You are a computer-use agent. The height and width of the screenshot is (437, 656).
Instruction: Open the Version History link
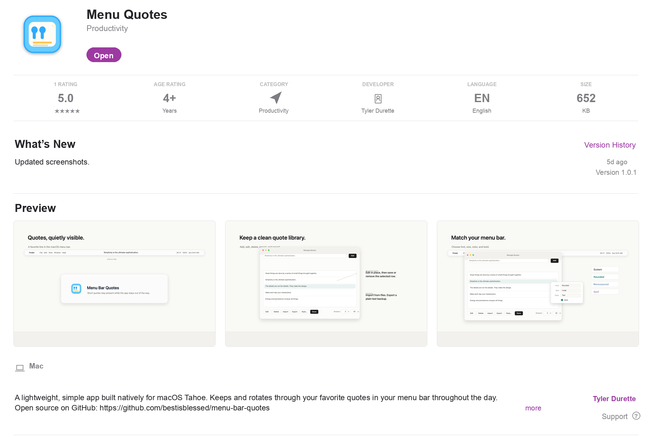[610, 145]
